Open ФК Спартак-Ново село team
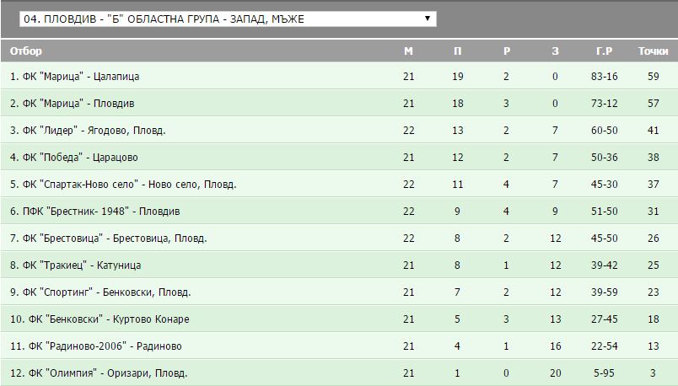This screenshot has height=386, width=678. point(123,185)
